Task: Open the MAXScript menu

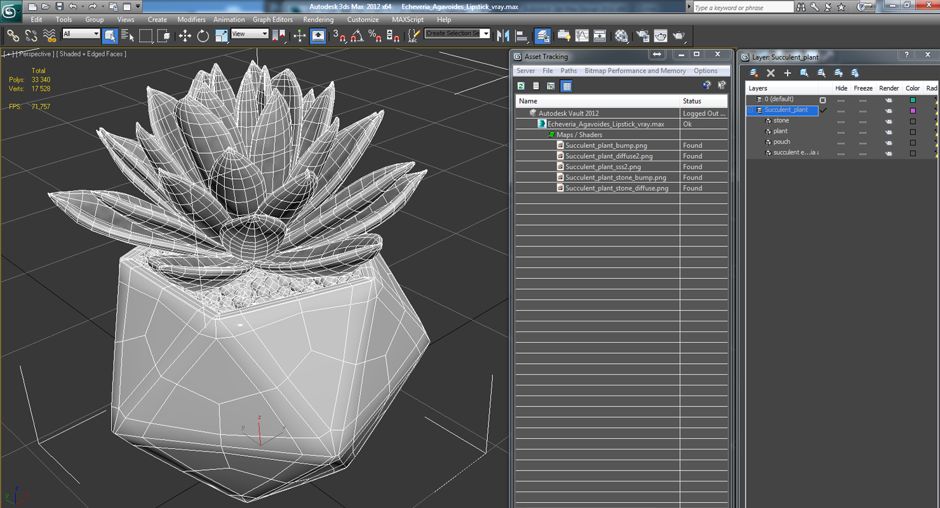Action: [408, 20]
